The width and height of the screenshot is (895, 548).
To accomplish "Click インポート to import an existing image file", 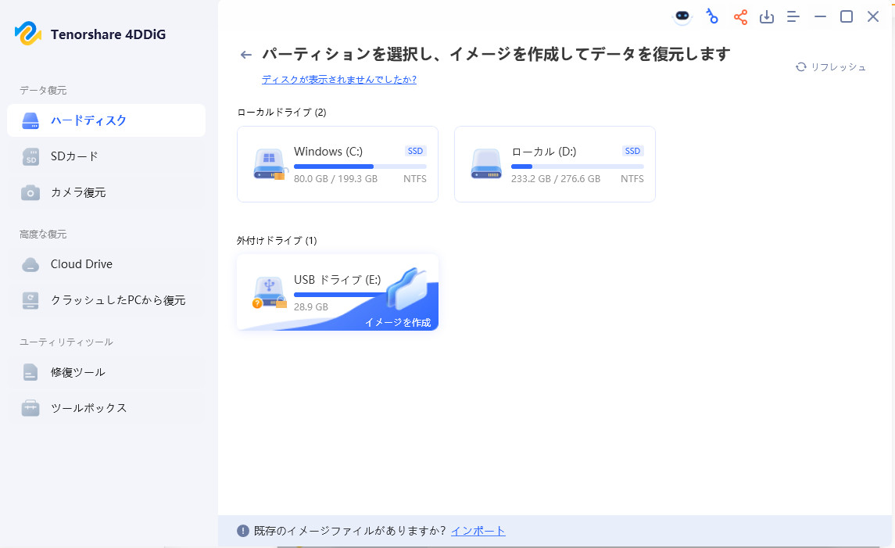I will tap(478, 530).
